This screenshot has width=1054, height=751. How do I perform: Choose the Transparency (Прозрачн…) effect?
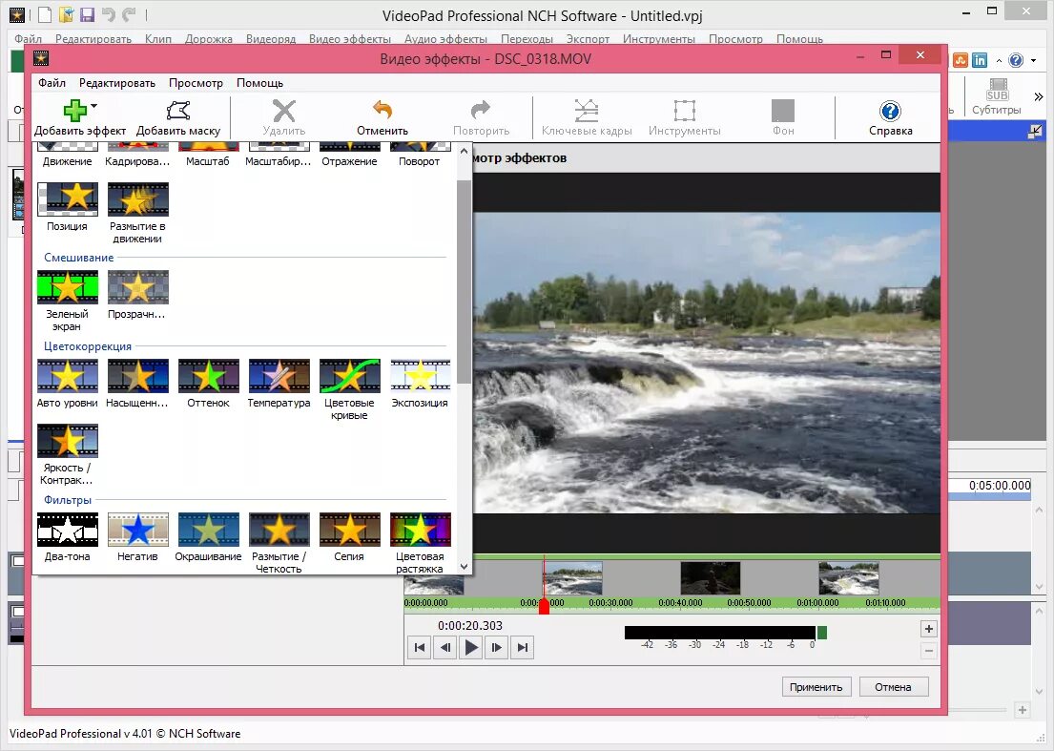point(137,295)
